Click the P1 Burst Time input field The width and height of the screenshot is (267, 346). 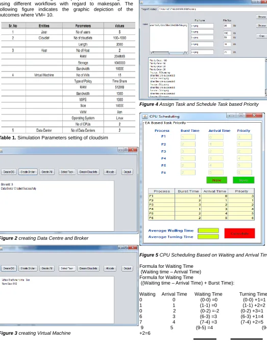(x=188, y=137)
